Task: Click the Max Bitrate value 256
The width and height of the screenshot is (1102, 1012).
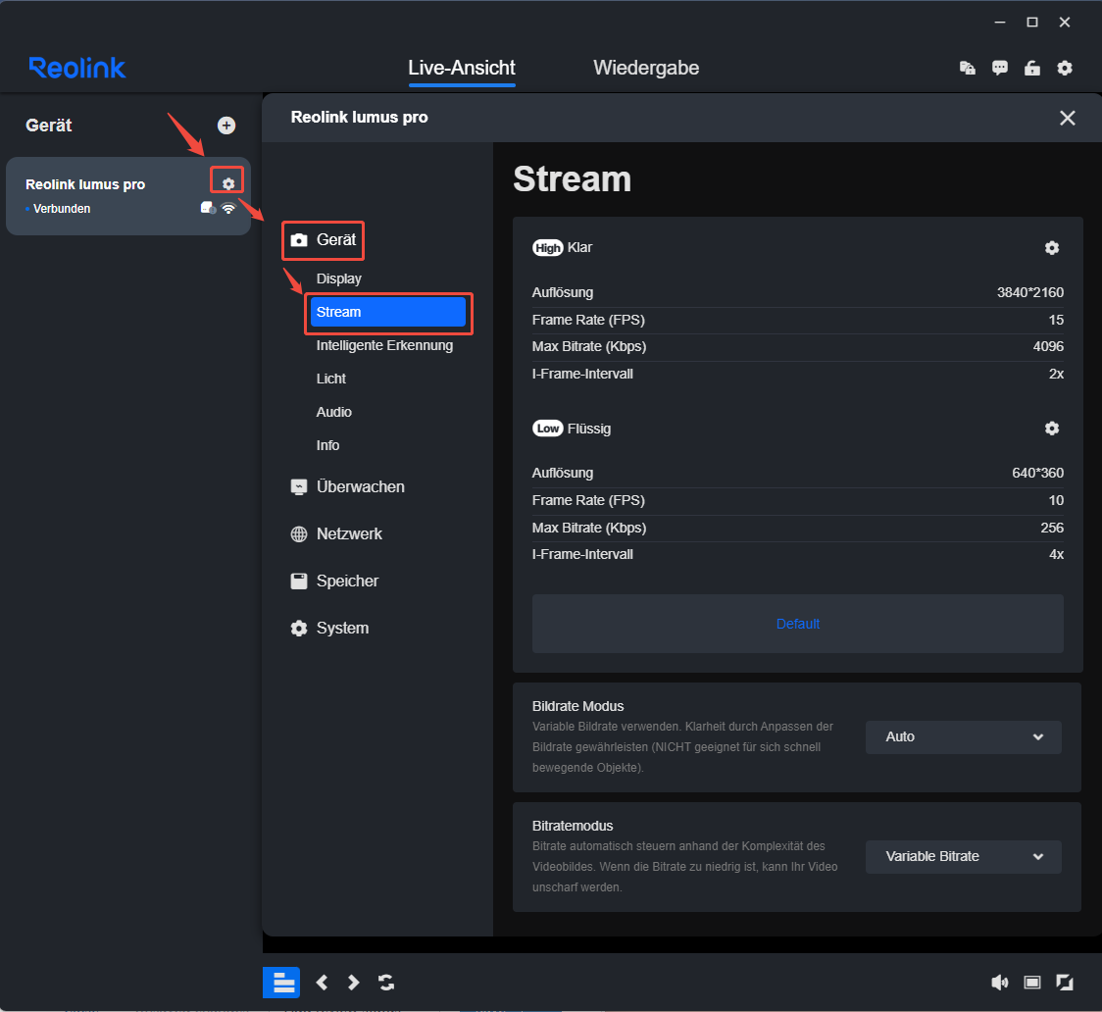Action: coord(1052,528)
